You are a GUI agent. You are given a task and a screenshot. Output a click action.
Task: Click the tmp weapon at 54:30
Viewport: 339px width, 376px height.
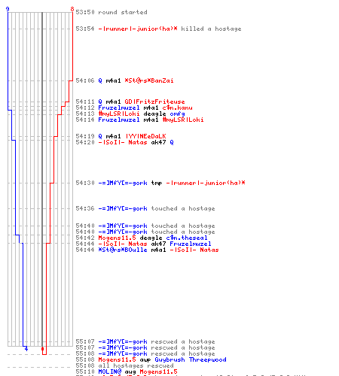(x=157, y=183)
